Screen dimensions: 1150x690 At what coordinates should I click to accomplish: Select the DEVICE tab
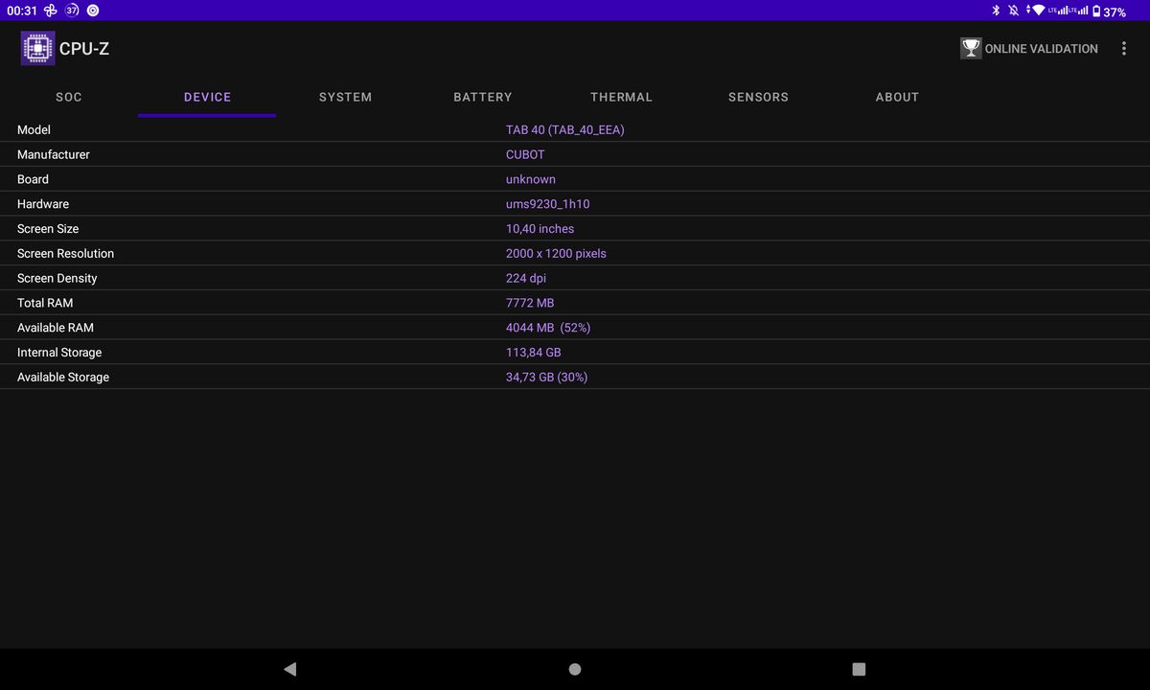(x=207, y=97)
